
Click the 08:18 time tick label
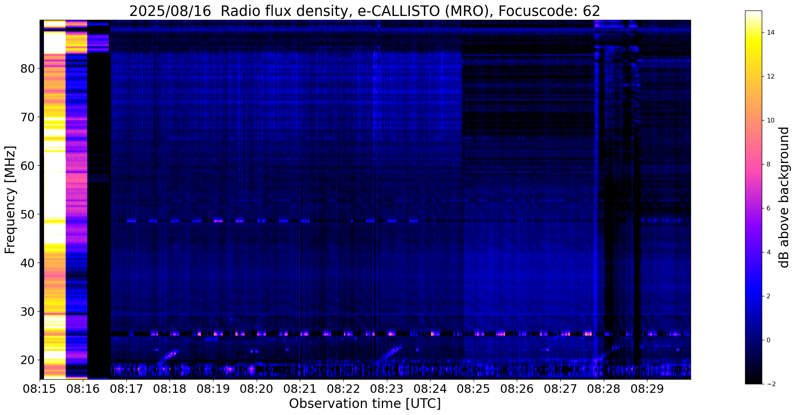(x=170, y=388)
